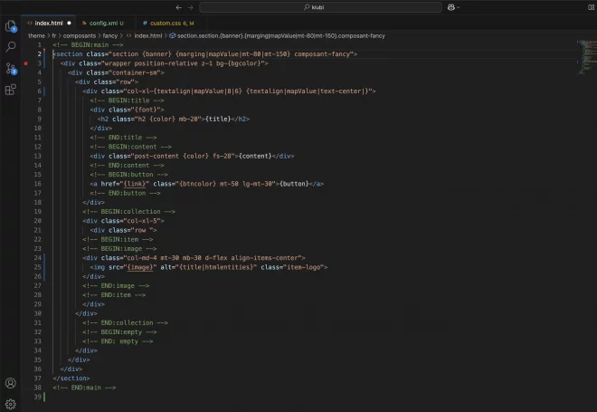Open the Source Control view
597x412 pixels.
point(11,69)
